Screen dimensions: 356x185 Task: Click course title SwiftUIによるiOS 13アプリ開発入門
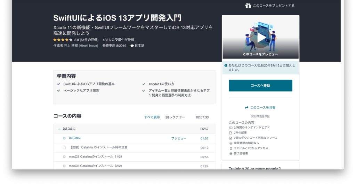coord(117,18)
